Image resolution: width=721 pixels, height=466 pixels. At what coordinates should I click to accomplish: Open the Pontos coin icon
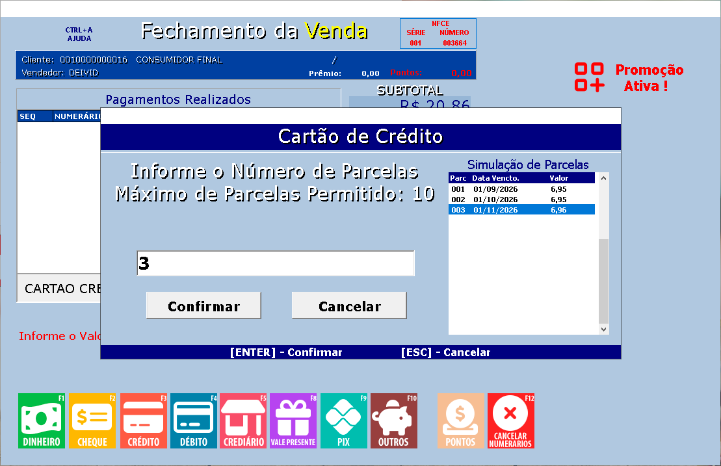coord(461,421)
